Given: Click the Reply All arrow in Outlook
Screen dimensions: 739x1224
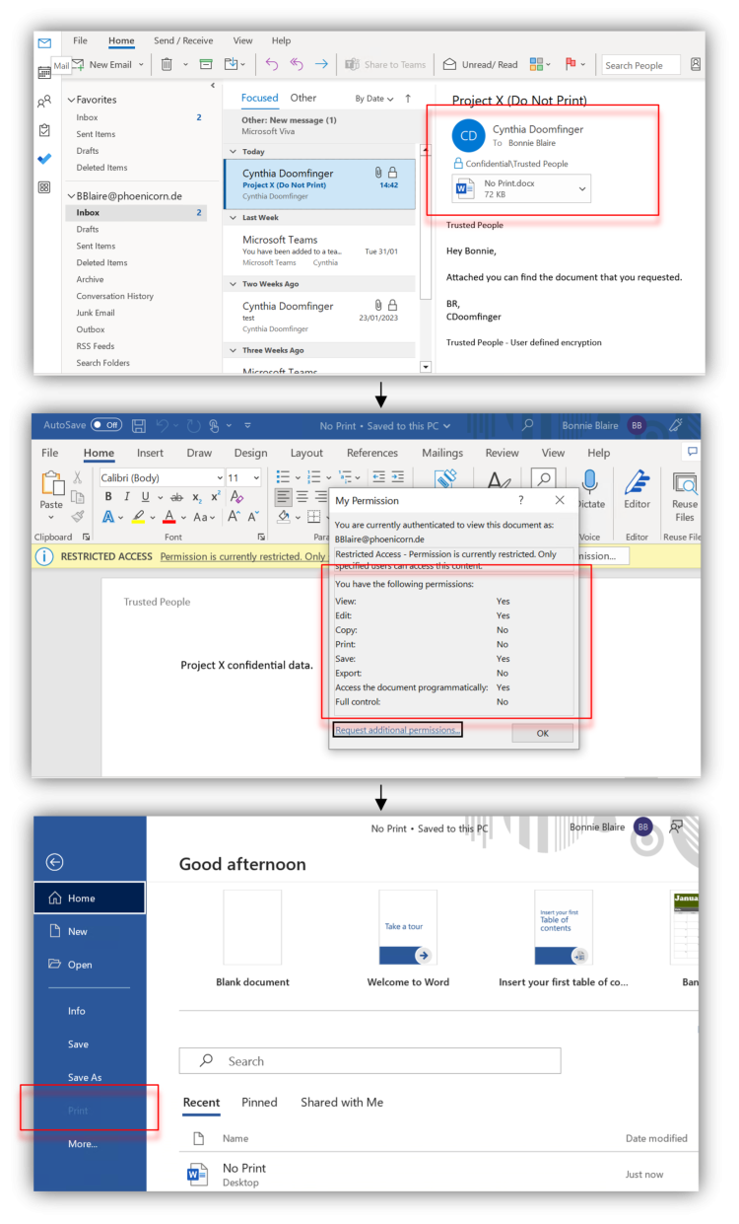Looking at the screenshot, I should pyautogui.click(x=296, y=64).
